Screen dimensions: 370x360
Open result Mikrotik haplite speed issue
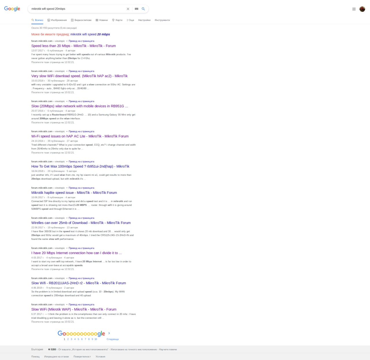[74, 193]
